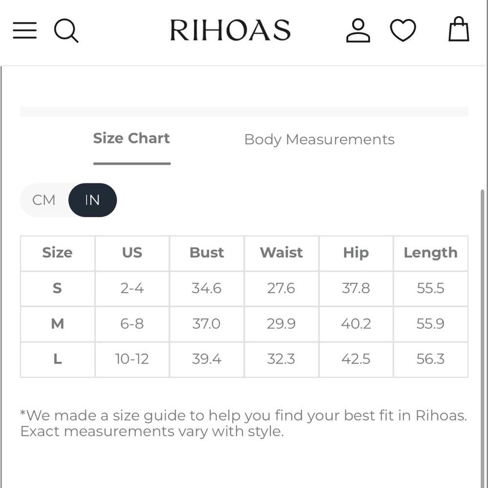The width and height of the screenshot is (488, 488).
Task: Switch units to CM
Action: 44,200
